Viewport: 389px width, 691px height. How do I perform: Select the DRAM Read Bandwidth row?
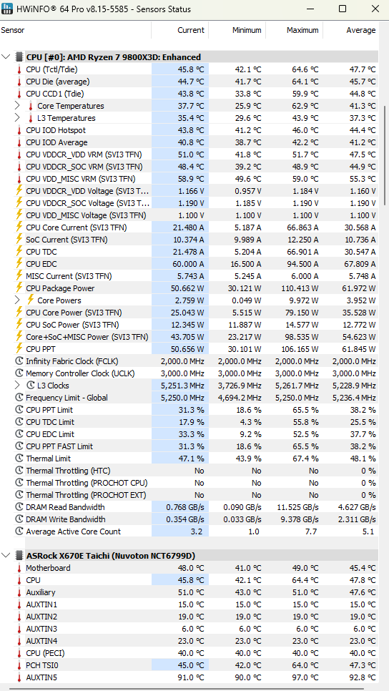189,507
